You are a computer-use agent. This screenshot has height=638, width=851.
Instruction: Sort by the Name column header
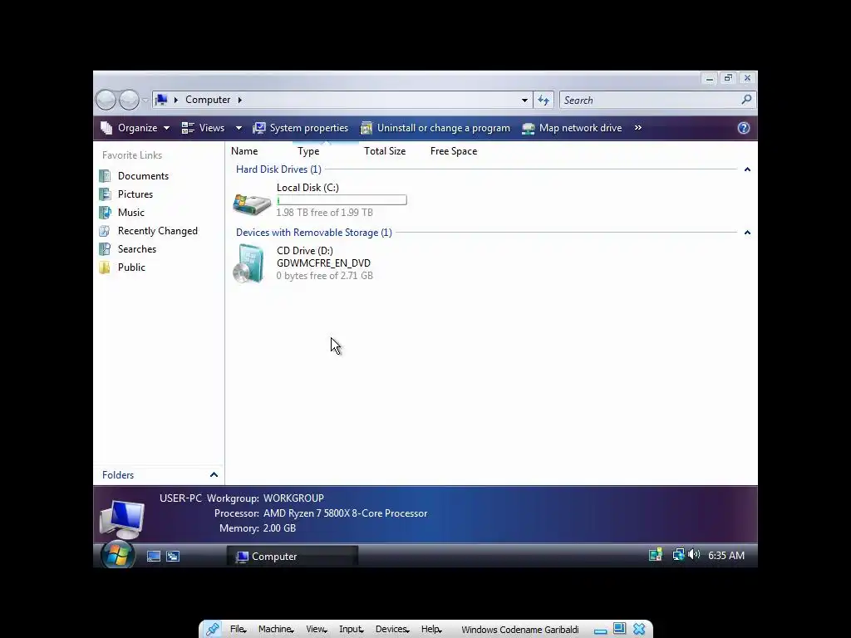click(244, 151)
